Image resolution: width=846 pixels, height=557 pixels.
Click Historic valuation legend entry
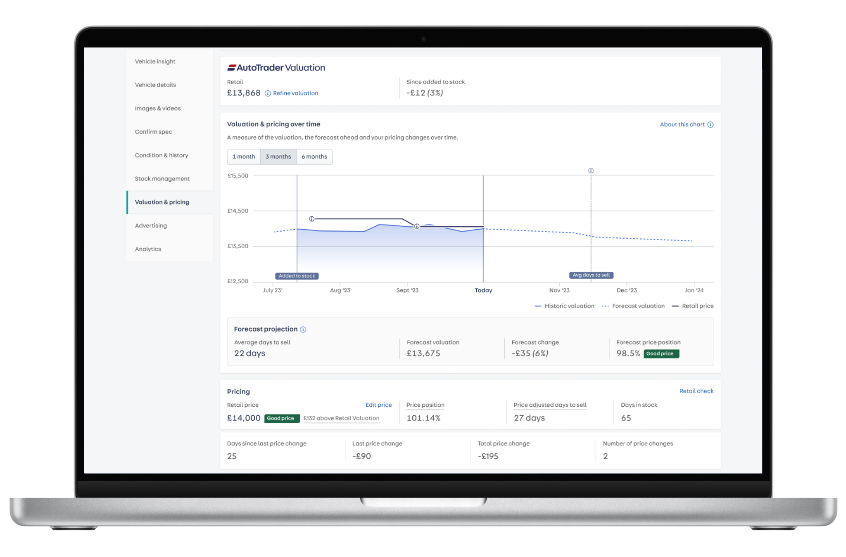coord(564,306)
